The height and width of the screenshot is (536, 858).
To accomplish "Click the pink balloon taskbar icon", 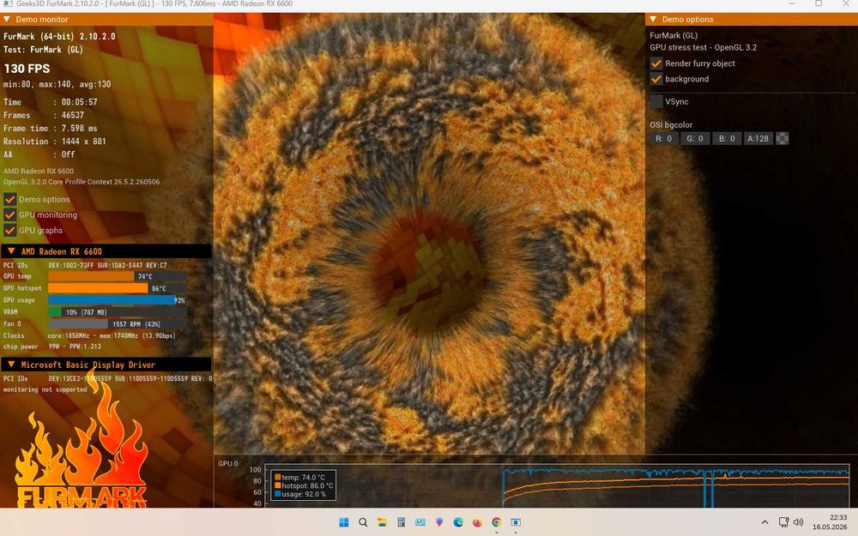I will click(x=438, y=522).
